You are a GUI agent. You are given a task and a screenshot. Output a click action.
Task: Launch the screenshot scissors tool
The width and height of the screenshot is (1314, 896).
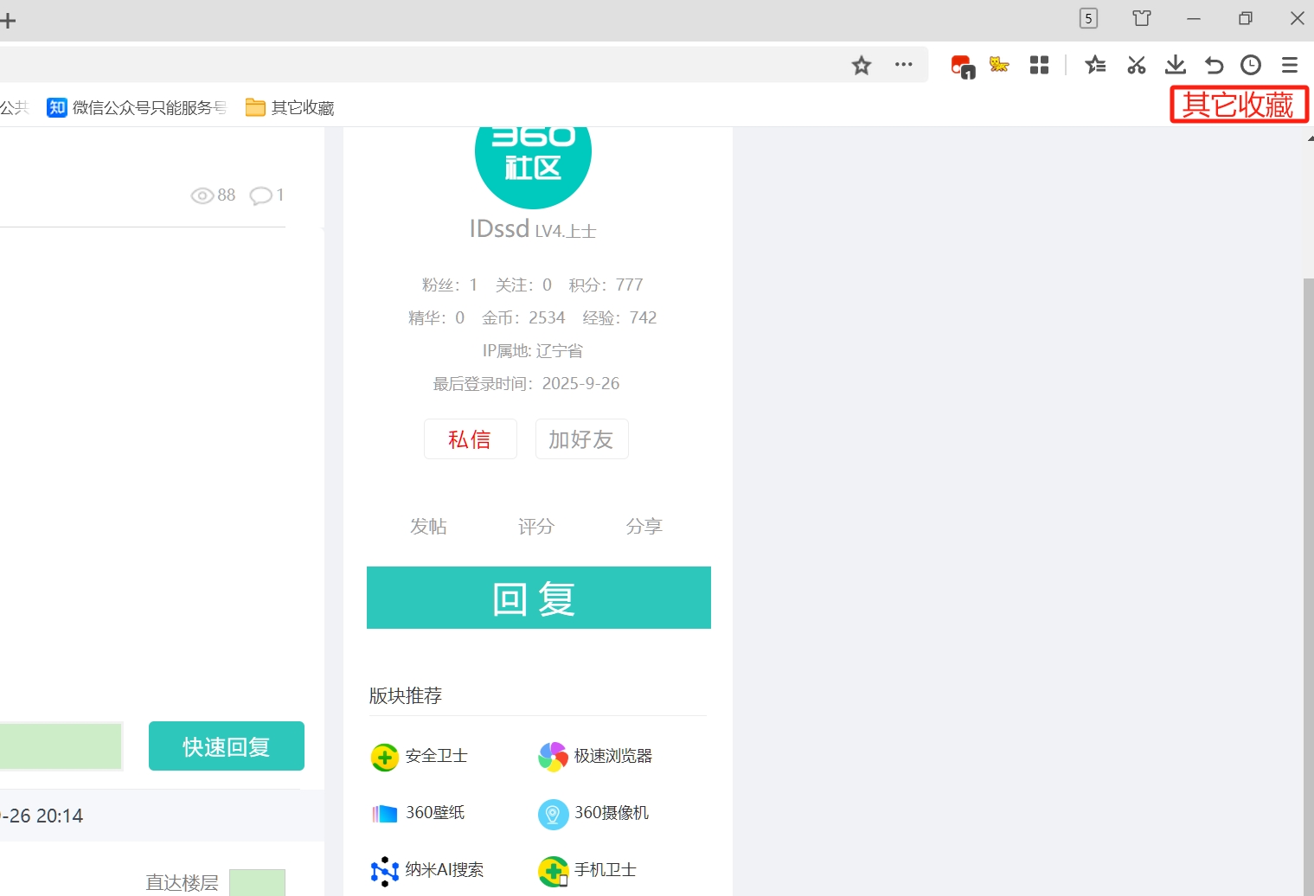pos(1137,65)
